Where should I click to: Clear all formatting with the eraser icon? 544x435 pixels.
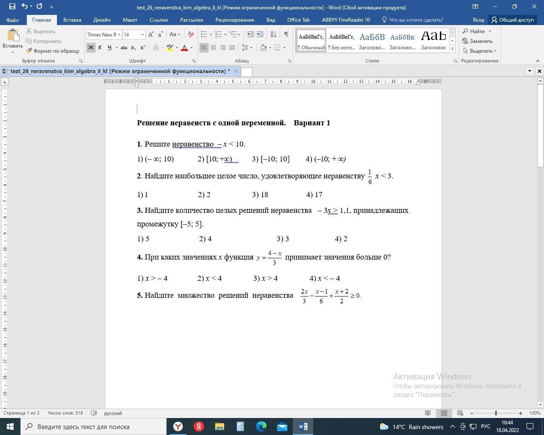[191, 35]
